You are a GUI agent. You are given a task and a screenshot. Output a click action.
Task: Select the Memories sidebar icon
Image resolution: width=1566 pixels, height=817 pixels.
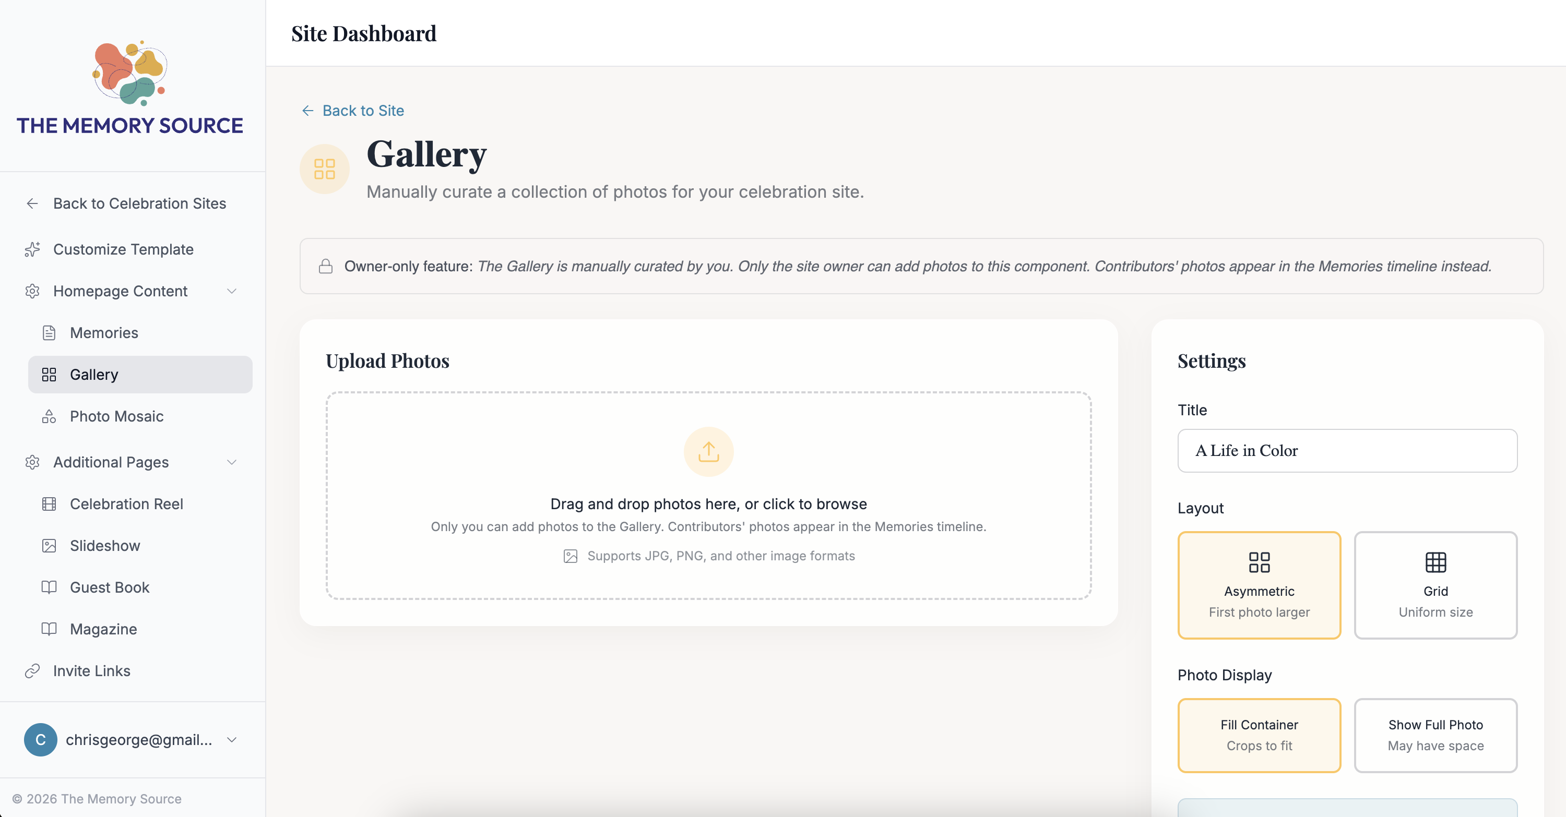coord(49,332)
